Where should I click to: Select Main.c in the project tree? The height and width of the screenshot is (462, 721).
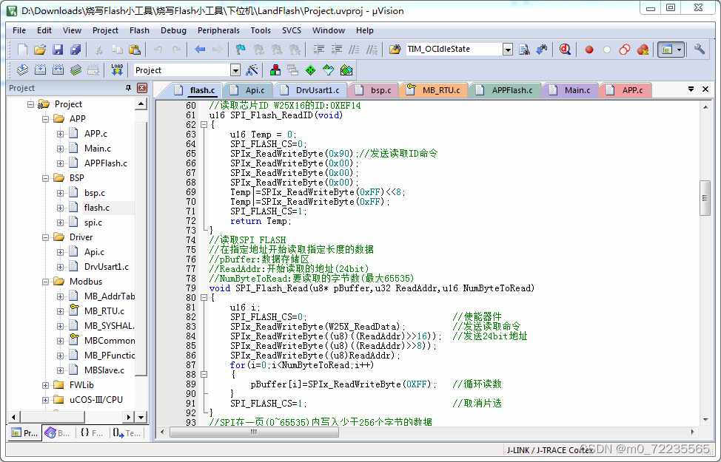point(98,149)
